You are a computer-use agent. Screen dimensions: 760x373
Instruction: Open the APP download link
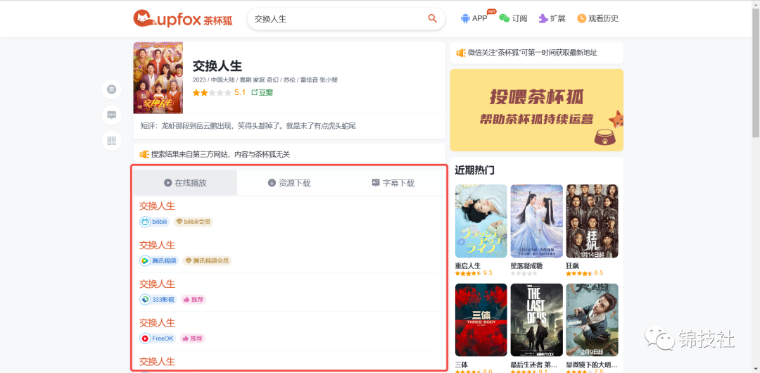click(x=474, y=18)
